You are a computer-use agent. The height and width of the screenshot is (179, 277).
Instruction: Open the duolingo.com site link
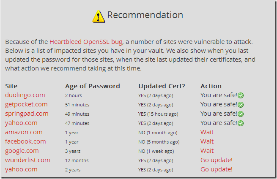coord(25,95)
